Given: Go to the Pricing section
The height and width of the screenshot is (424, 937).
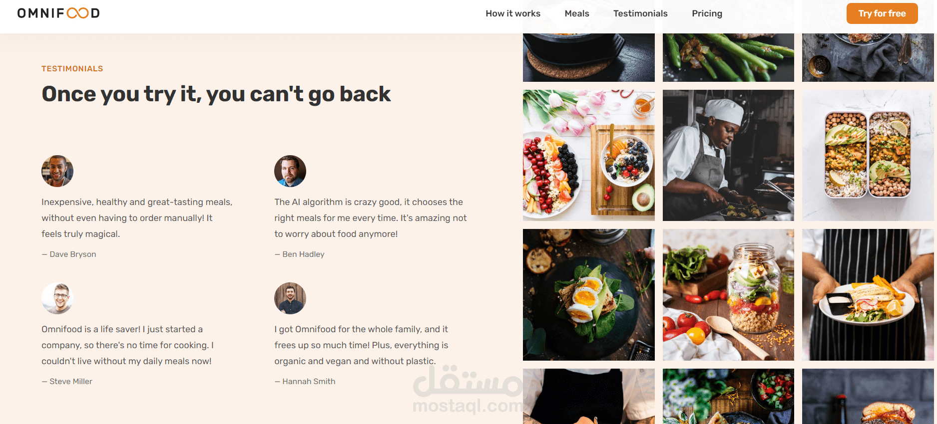Looking at the screenshot, I should (x=707, y=13).
